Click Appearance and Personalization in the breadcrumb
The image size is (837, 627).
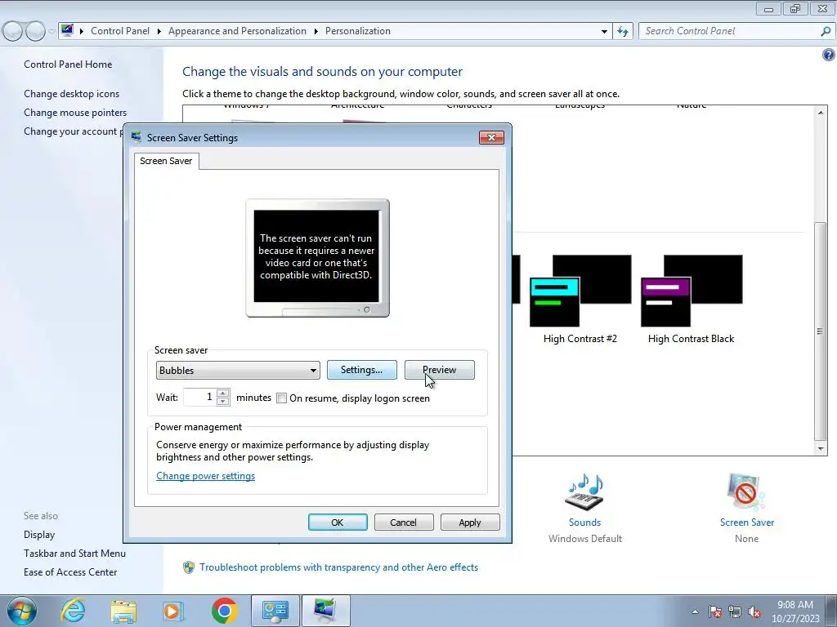pos(238,31)
